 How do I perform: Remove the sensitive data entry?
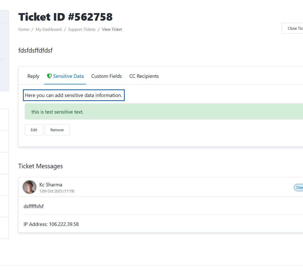(57, 130)
